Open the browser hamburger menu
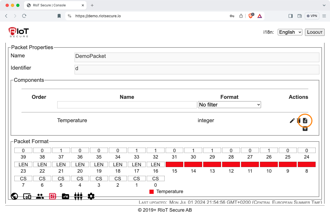The width and height of the screenshot is (330, 213). coord(324,16)
